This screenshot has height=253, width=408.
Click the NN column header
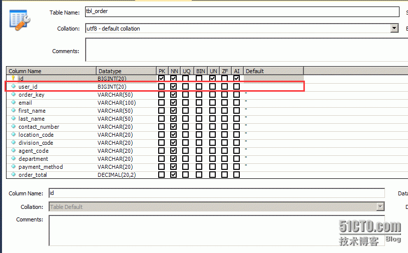pos(174,71)
